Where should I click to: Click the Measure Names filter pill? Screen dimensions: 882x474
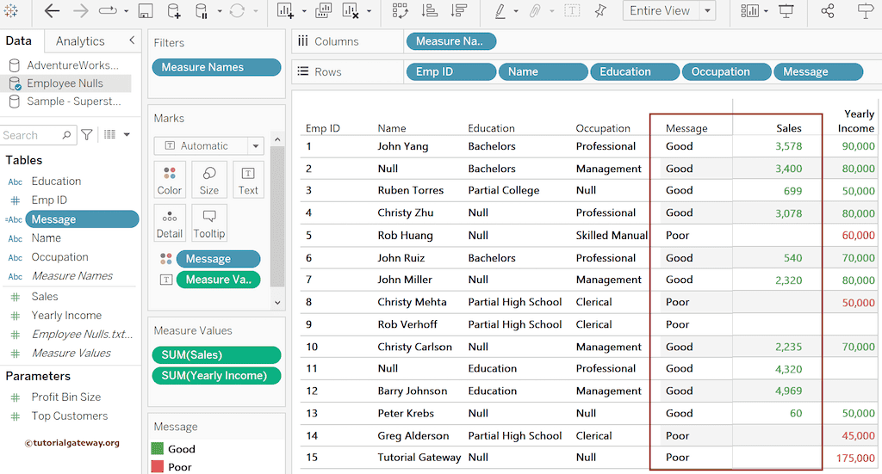(216, 67)
